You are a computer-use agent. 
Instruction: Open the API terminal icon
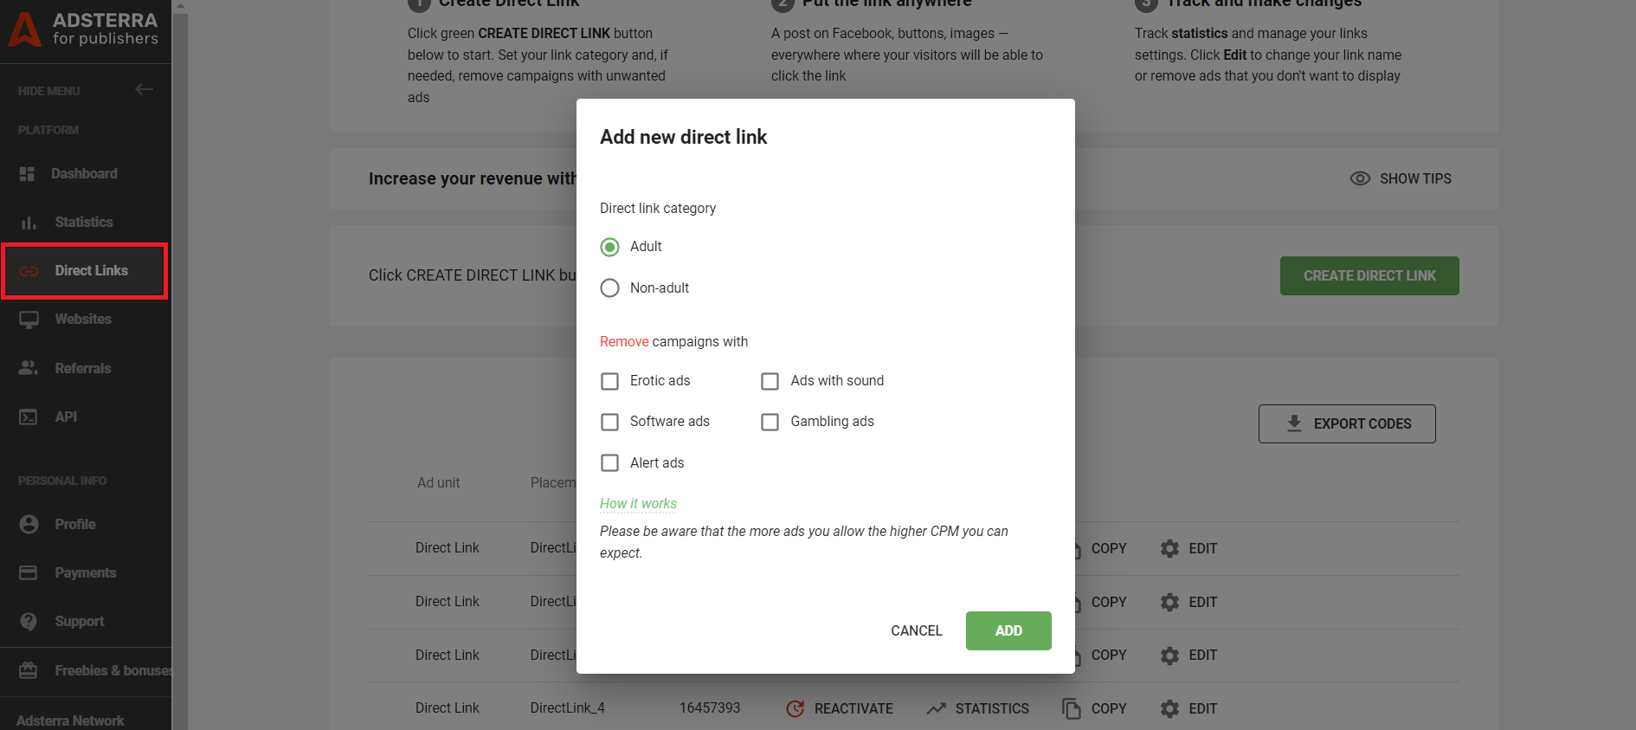(29, 417)
